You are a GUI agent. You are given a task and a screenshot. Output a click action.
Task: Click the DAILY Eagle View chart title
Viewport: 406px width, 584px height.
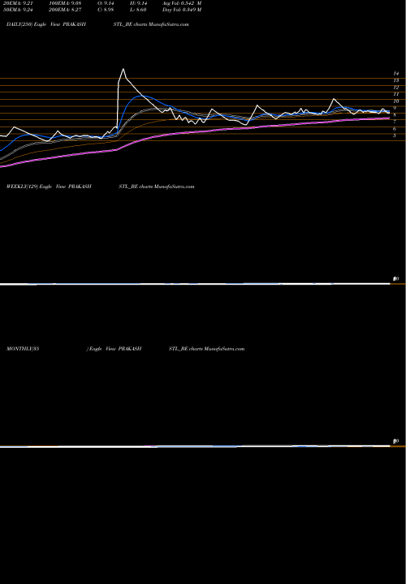[x=97, y=24]
